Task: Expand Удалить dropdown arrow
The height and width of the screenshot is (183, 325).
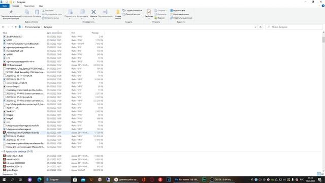Action: pos(93,18)
